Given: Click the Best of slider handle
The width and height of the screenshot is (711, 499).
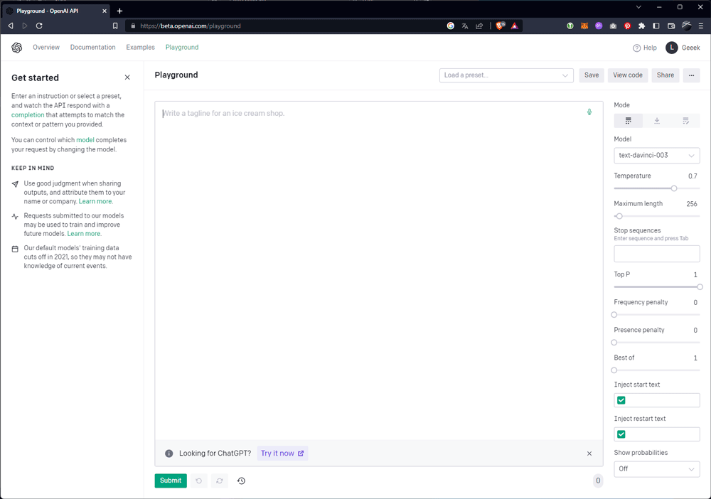Looking at the screenshot, I should point(614,370).
